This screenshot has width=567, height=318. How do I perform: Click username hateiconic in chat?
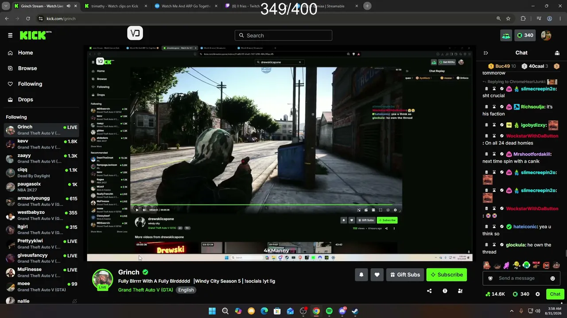point(525,227)
